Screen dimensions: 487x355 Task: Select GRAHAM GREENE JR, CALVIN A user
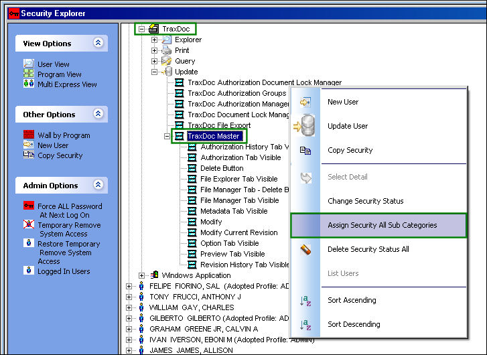(x=204, y=329)
